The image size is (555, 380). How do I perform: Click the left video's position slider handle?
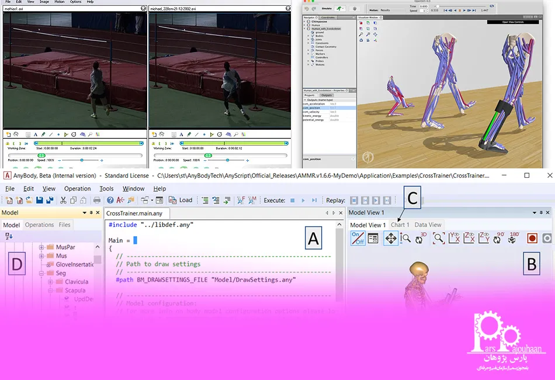[41, 156]
